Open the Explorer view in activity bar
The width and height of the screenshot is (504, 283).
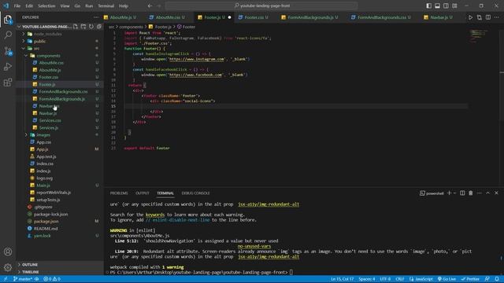pos(8,19)
